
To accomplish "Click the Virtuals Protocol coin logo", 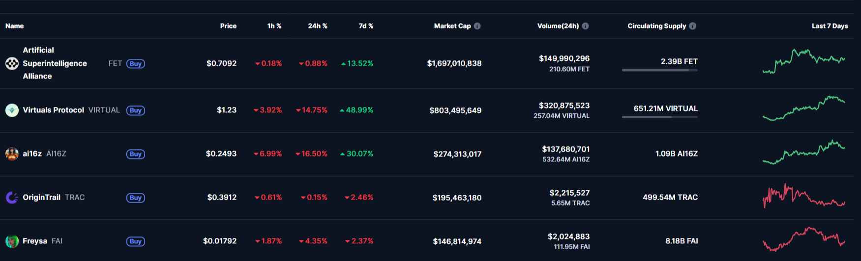I will (12, 110).
